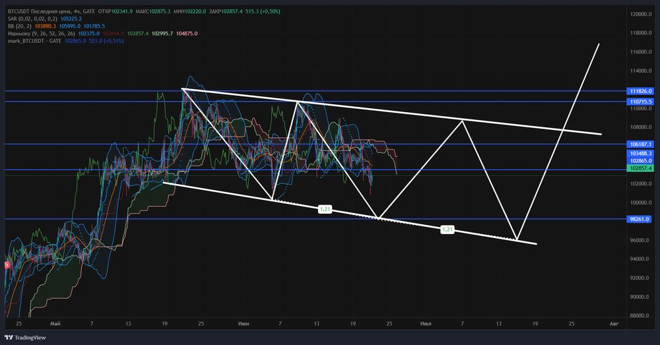The width and height of the screenshot is (660, 345).
Task: Select the SAR (0,02, 0,02, 0,2) indicator legend
Action: pyautogui.click(x=33, y=18)
